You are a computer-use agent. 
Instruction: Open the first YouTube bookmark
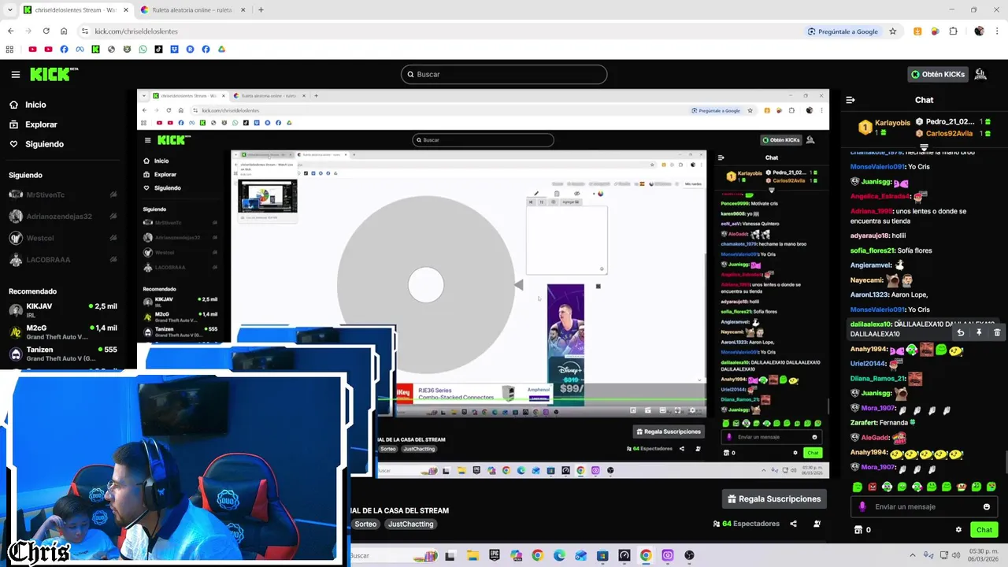tap(32, 49)
